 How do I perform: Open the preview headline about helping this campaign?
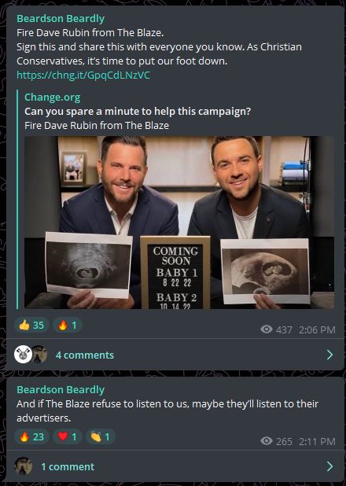coord(138,111)
